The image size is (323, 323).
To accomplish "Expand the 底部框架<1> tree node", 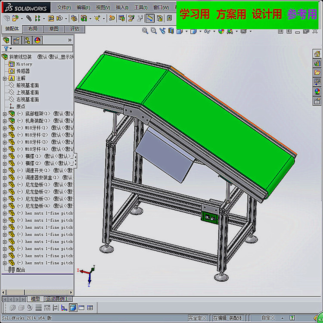I will (x=5, y=114).
